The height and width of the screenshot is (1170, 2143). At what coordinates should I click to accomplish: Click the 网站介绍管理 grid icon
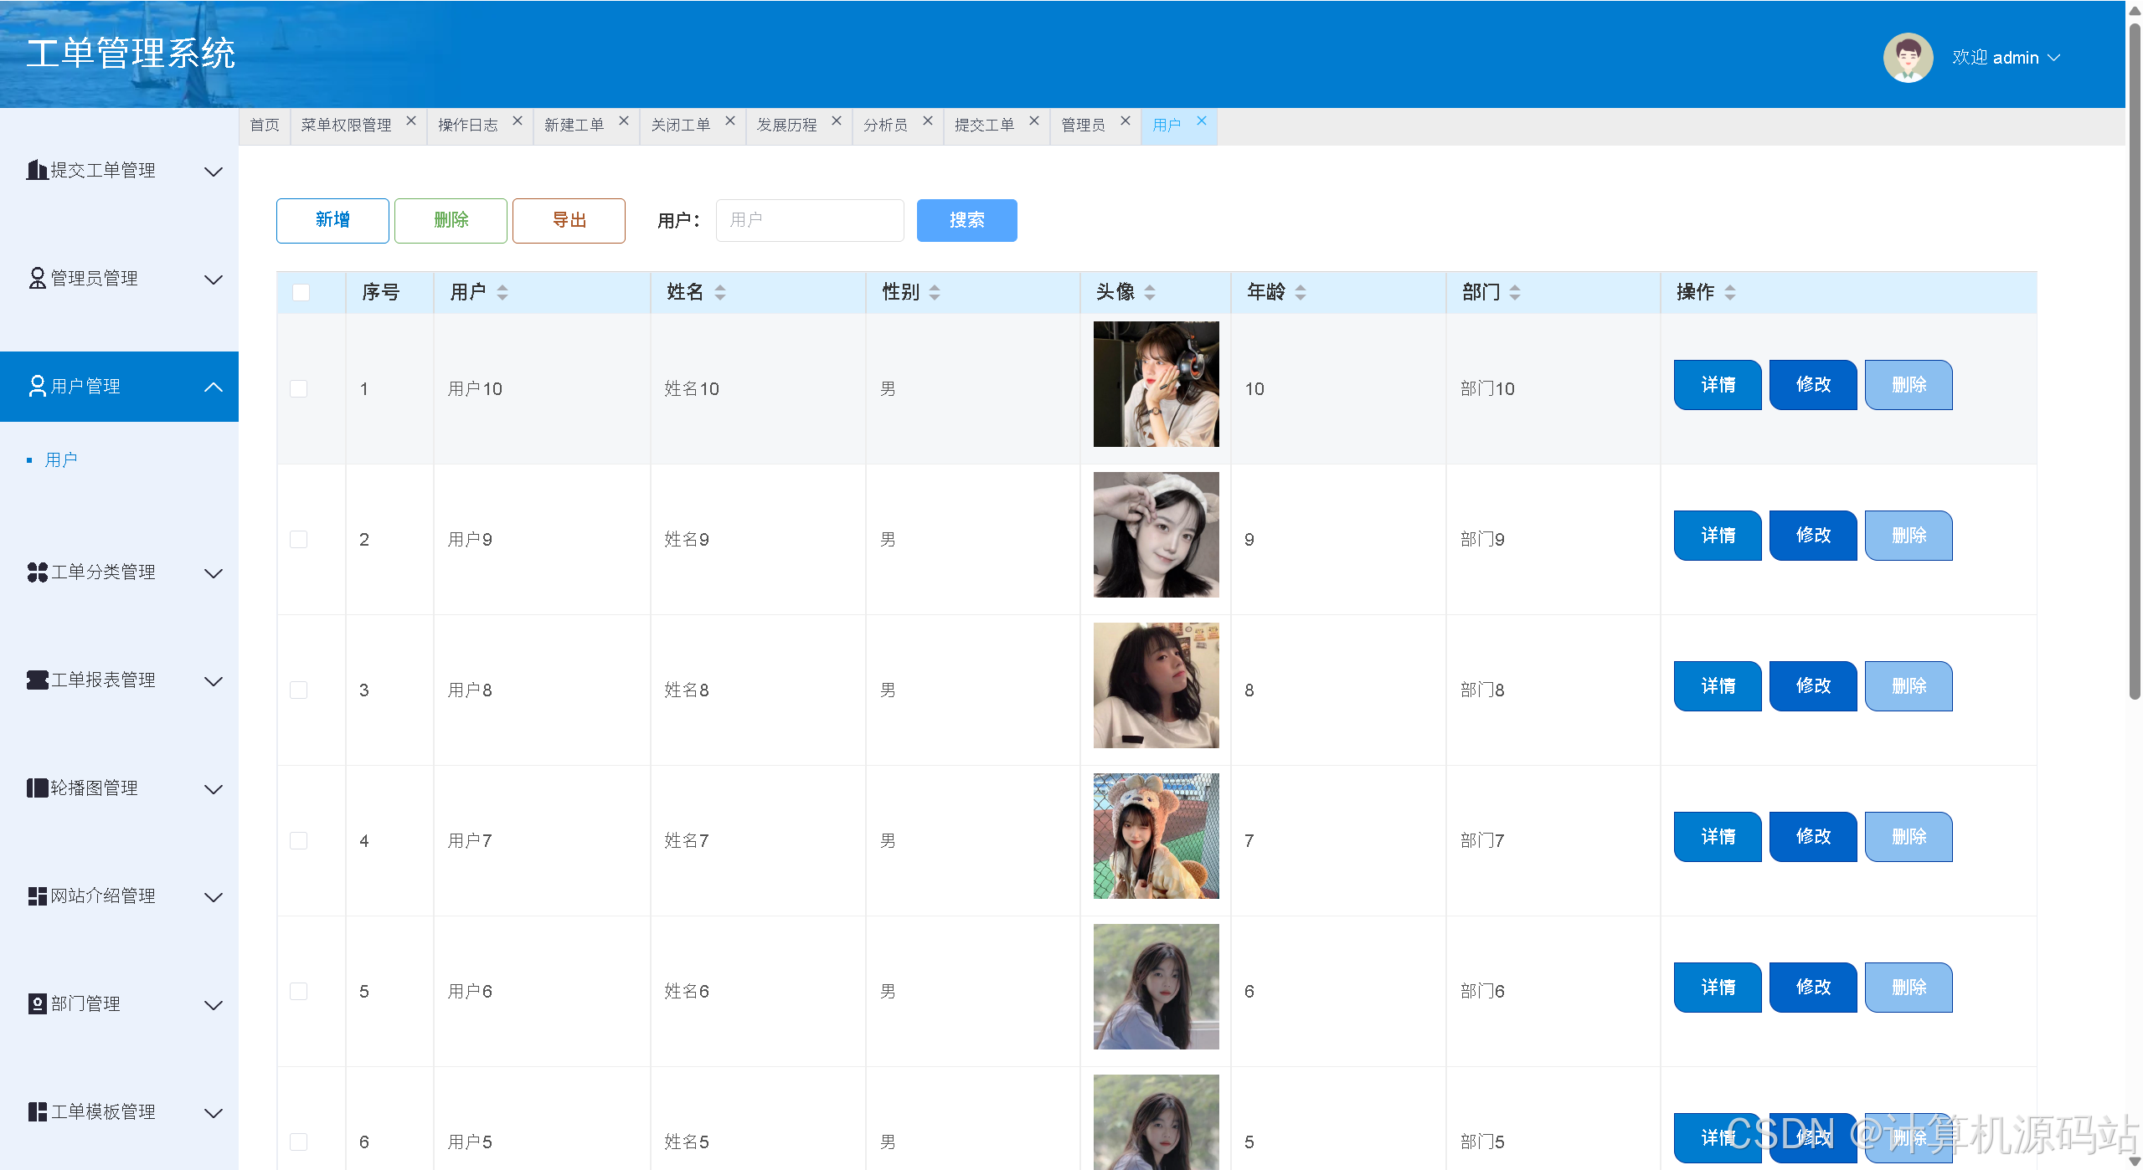[x=37, y=896]
